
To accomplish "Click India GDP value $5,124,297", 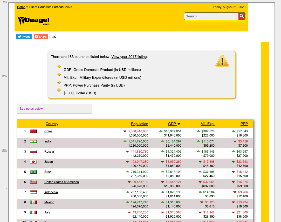I will 174,141.
